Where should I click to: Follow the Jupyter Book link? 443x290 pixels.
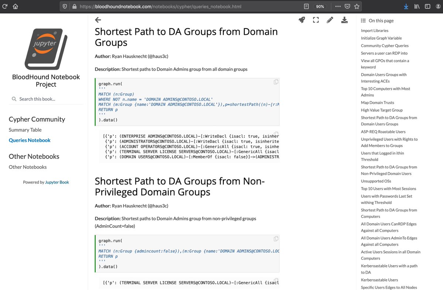click(x=57, y=182)
